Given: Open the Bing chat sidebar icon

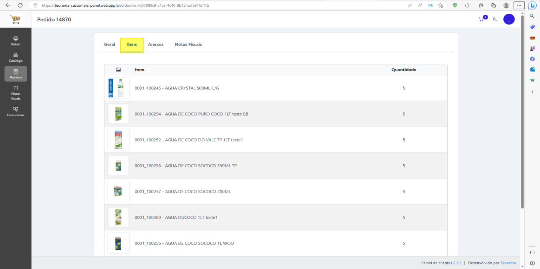Looking at the screenshot, I should click(x=532, y=5).
